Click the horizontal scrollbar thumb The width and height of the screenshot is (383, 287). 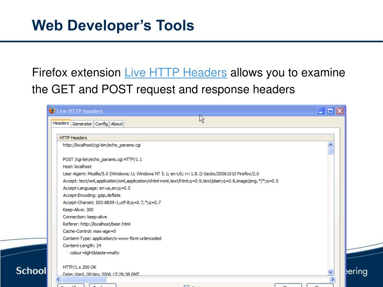coord(83,279)
